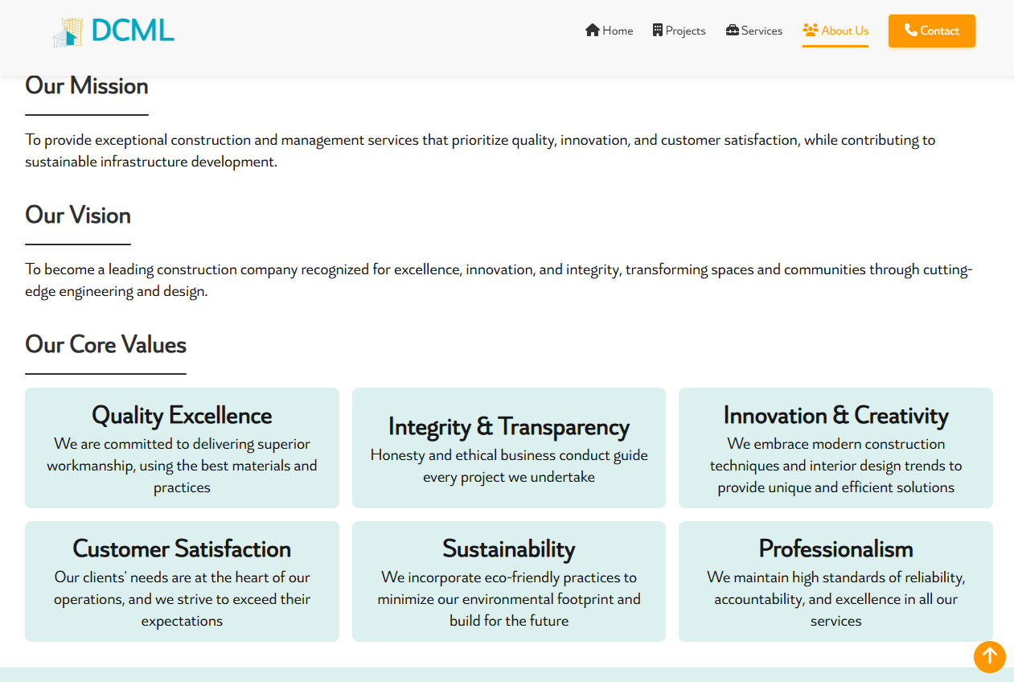Image resolution: width=1014 pixels, height=682 pixels.
Task: Click the Our Core Values heading
Action: [x=105, y=345]
